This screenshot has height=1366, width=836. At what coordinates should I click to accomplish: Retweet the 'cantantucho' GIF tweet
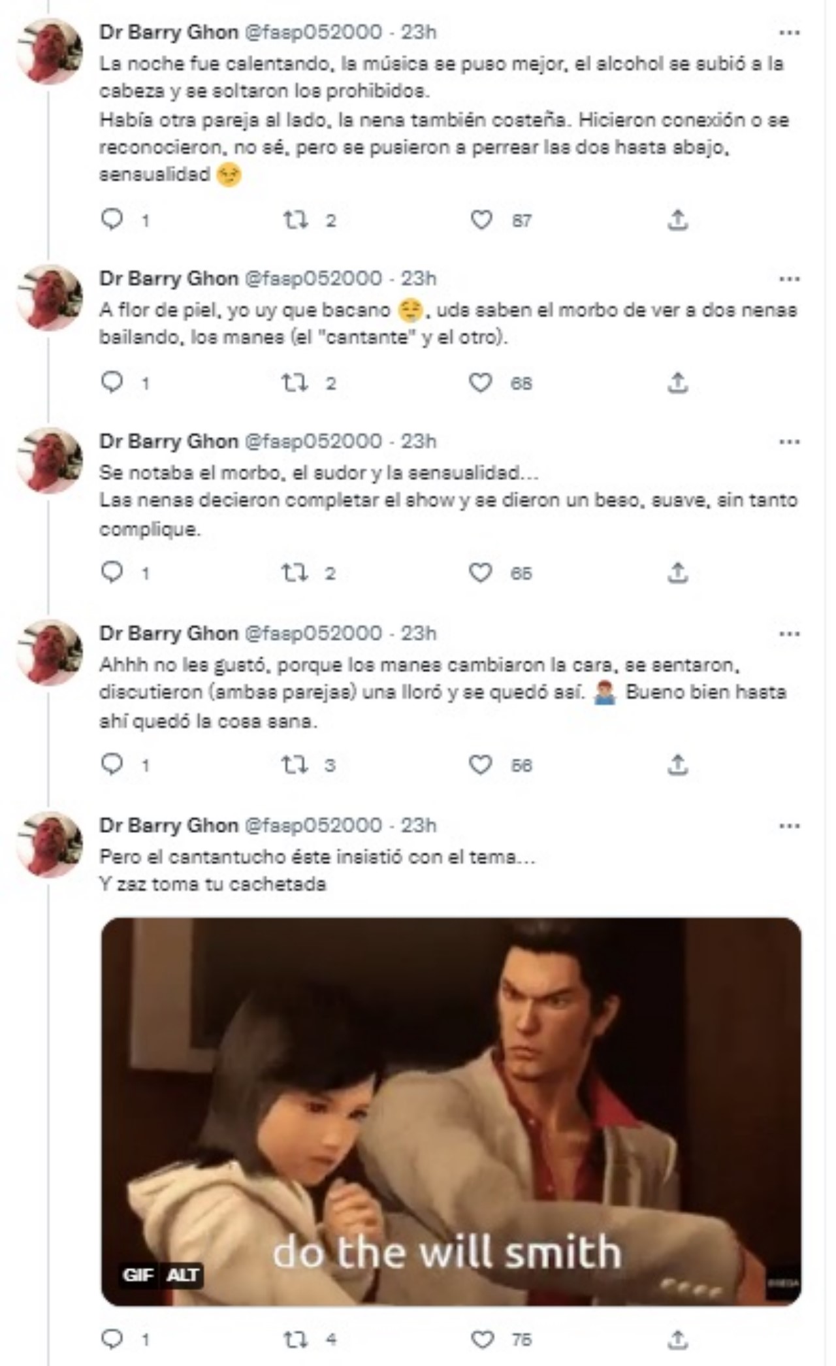[x=295, y=1340]
